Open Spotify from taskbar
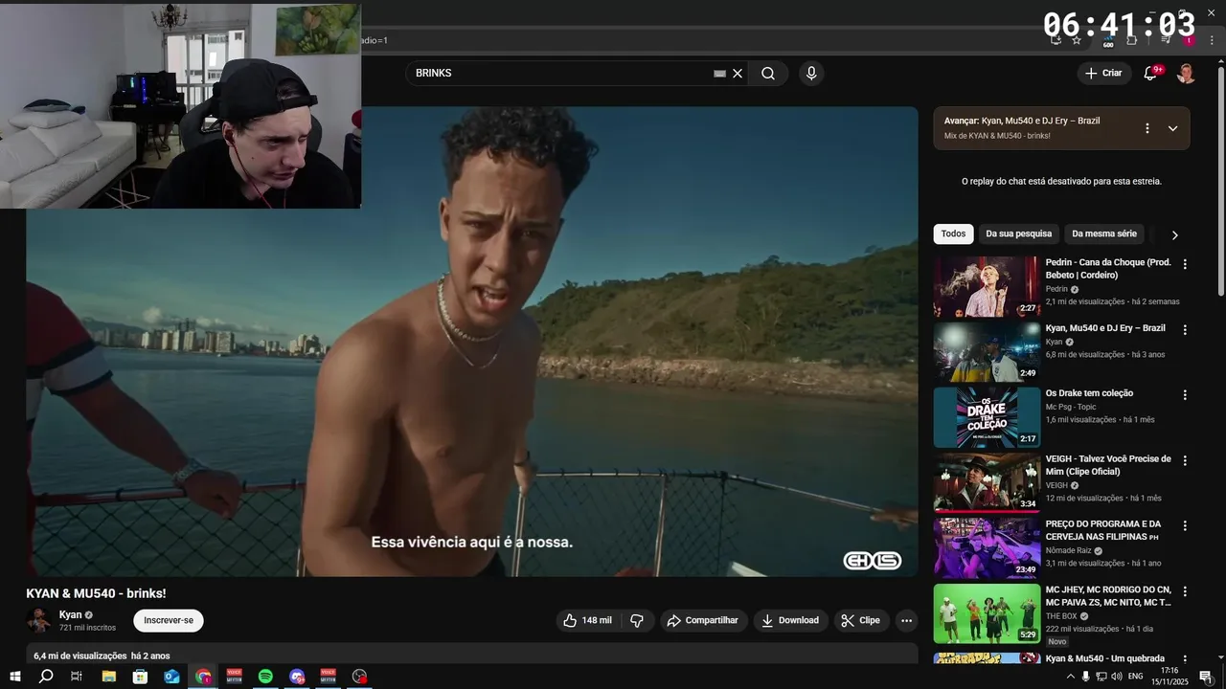This screenshot has width=1226, height=689. 265,677
